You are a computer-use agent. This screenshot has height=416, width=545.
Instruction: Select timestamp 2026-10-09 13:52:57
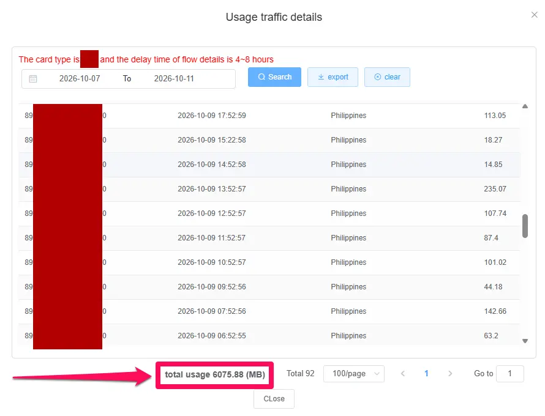tap(212, 189)
